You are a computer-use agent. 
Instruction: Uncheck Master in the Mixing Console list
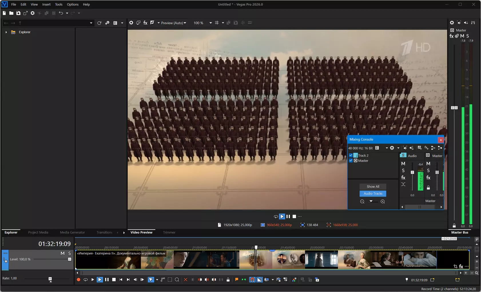(351, 161)
